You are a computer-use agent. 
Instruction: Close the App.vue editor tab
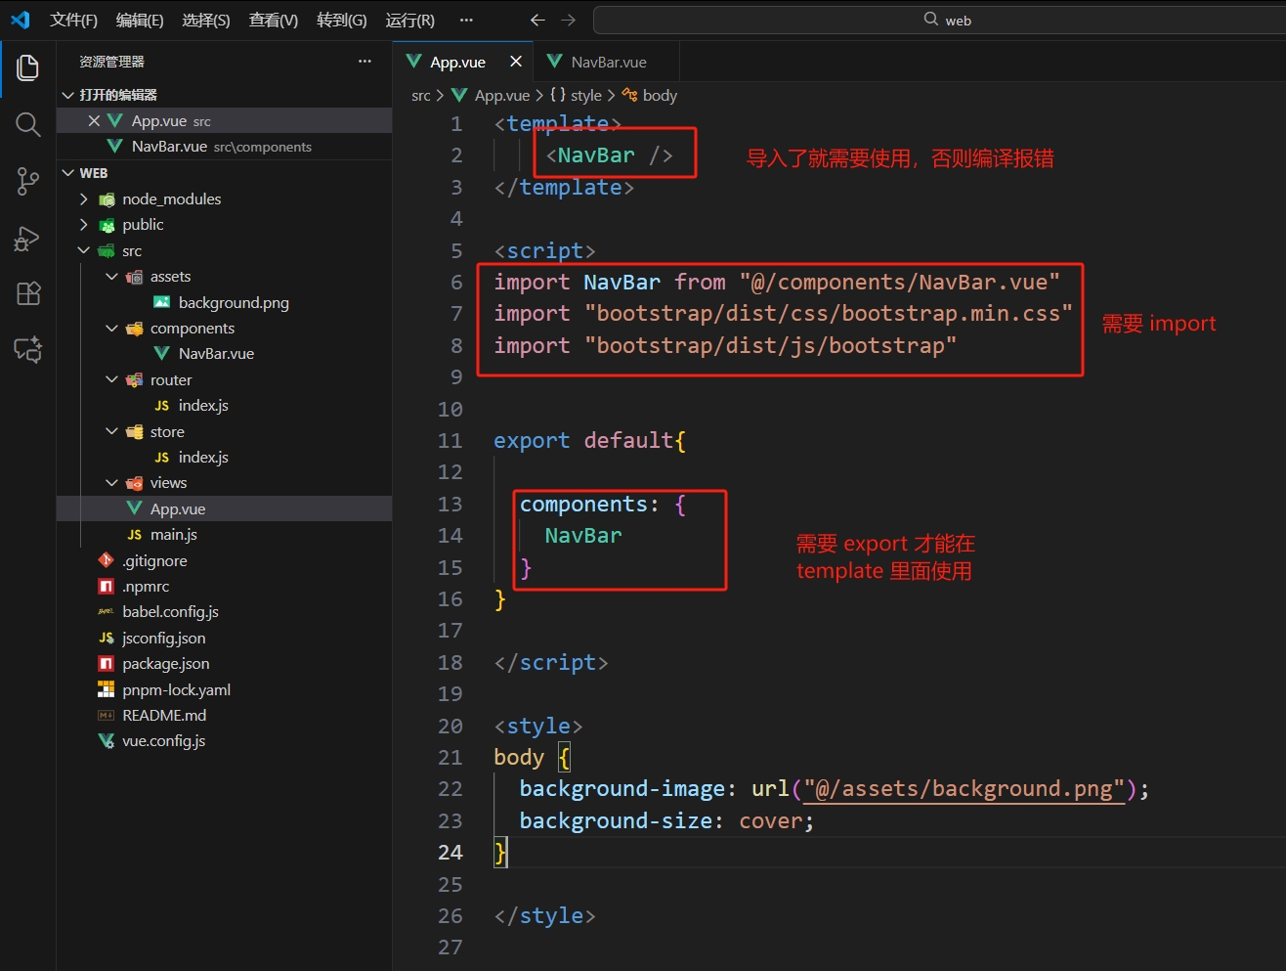point(516,62)
